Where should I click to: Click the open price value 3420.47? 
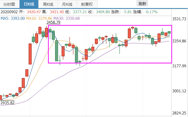pos(34,12)
